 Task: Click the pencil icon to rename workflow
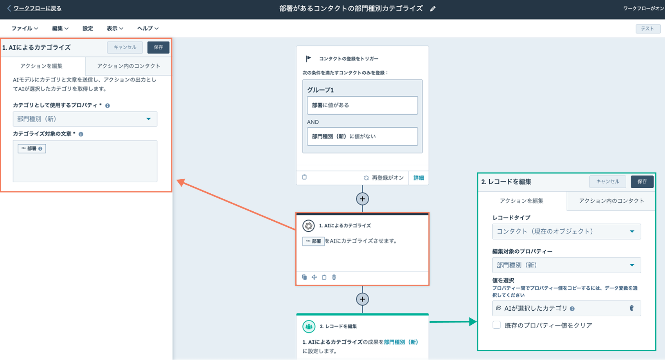[x=433, y=9]
